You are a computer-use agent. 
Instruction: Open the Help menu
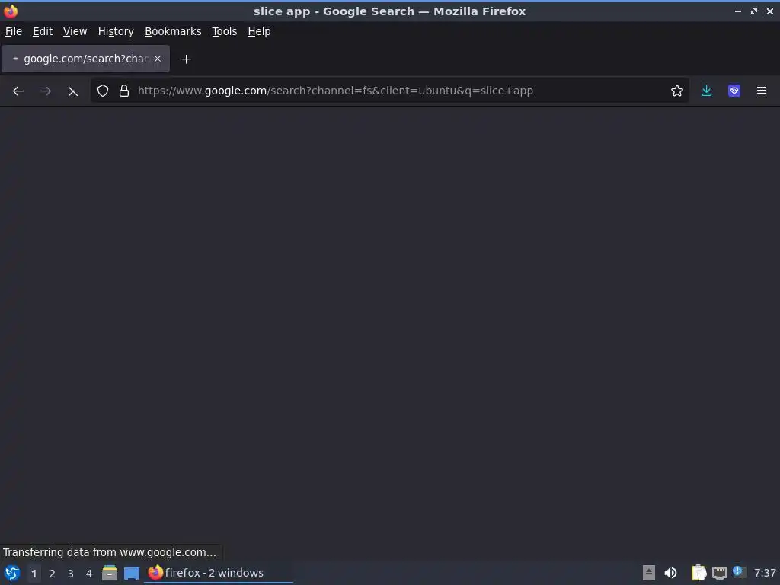[x=259, y=31]
